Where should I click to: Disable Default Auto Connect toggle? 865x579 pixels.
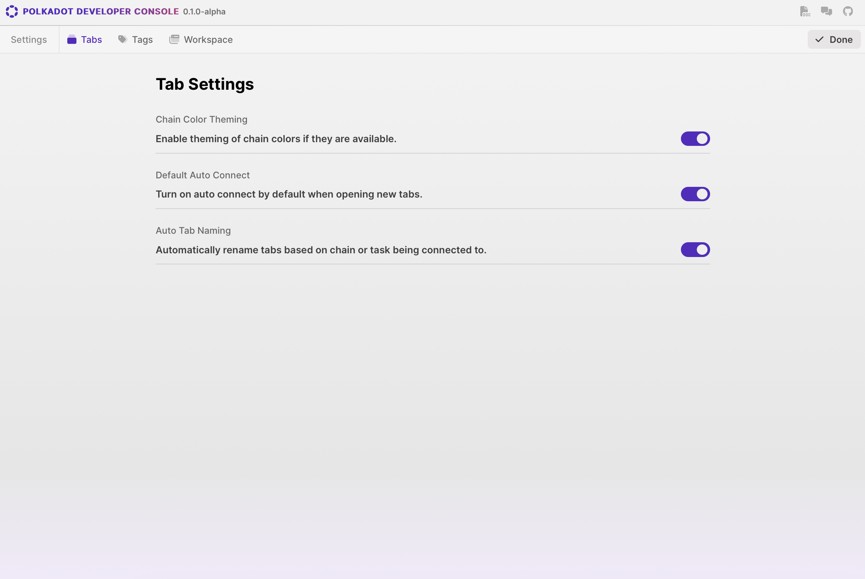click(695, 194)
